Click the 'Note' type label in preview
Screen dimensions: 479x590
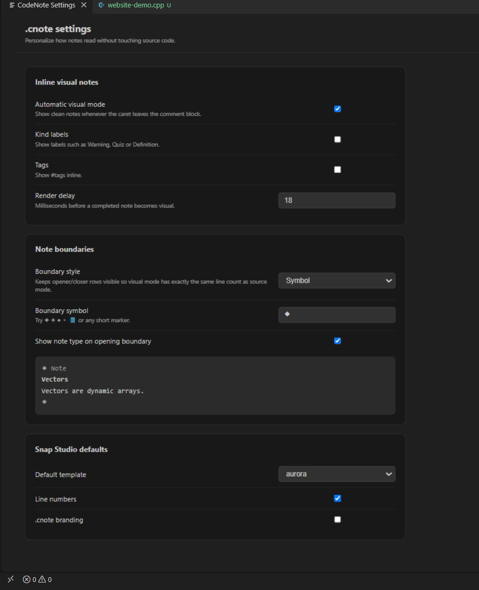[59, 368]
